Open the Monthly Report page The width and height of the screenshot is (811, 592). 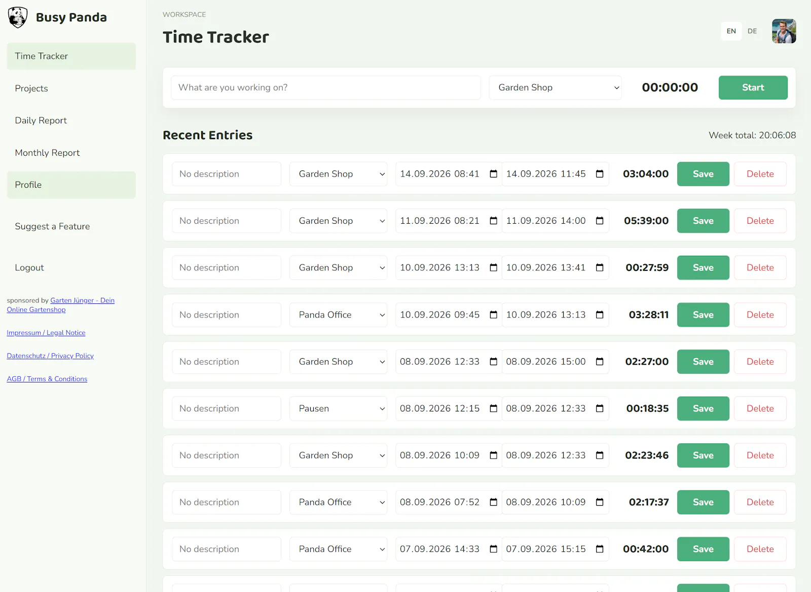pyautogui.click(x=71, y=153)
